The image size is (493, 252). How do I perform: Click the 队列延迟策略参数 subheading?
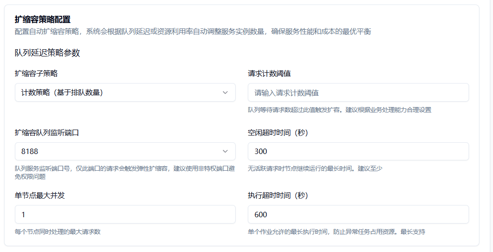point(47,53)
